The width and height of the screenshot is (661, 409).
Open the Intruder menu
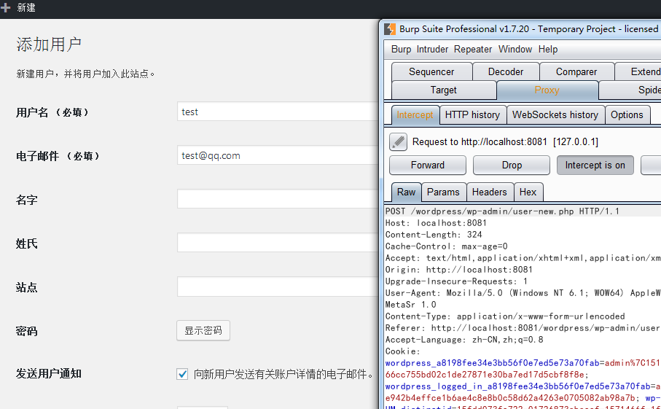[x=432, y=50]
